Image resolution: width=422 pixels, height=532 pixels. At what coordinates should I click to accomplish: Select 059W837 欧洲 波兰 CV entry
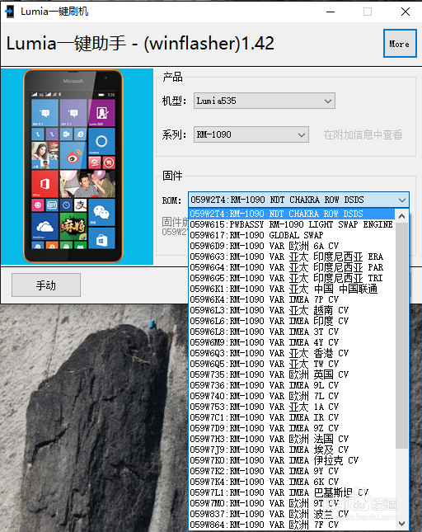pos(292,514)
